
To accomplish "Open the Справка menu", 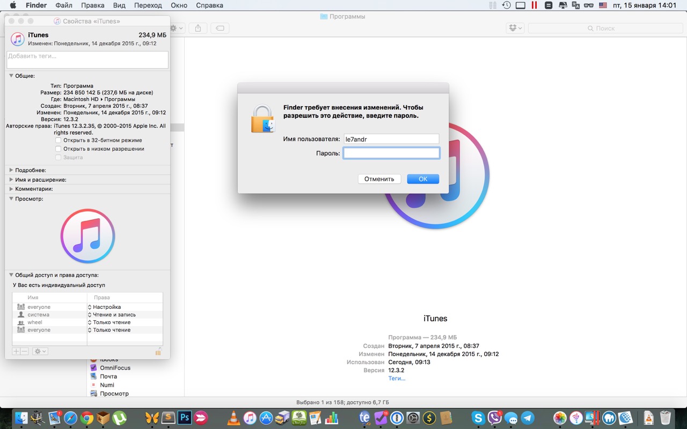I will pyautogui.click(x=209, y=5).
